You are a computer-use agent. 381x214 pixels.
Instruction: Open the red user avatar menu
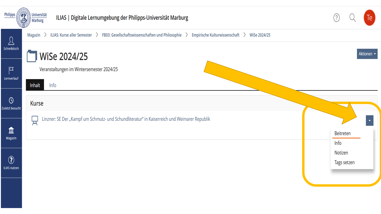tap(369, 18)
